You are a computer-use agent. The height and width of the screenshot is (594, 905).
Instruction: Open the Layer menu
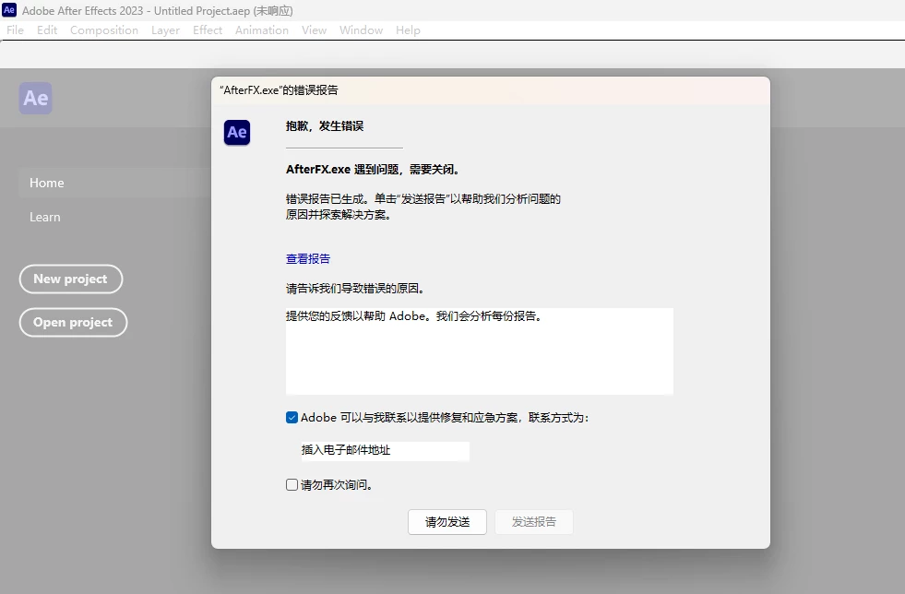(x=165, y=30)
